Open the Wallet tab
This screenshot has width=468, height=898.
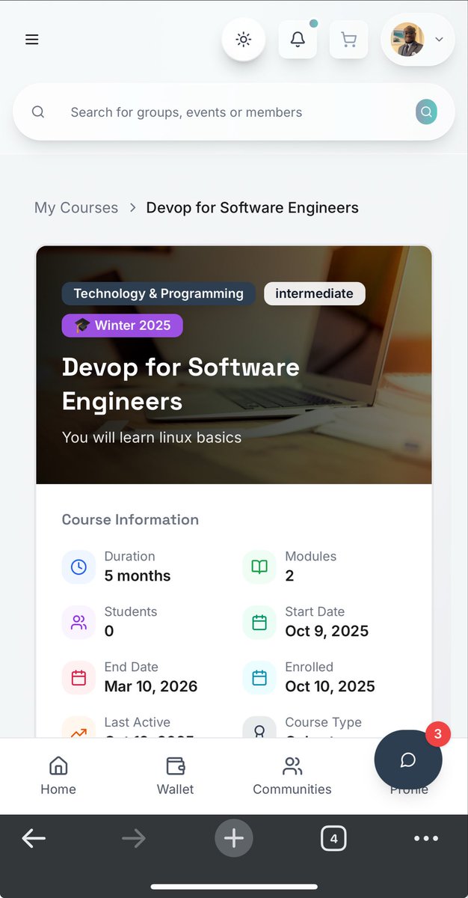(x=175, y=776)
